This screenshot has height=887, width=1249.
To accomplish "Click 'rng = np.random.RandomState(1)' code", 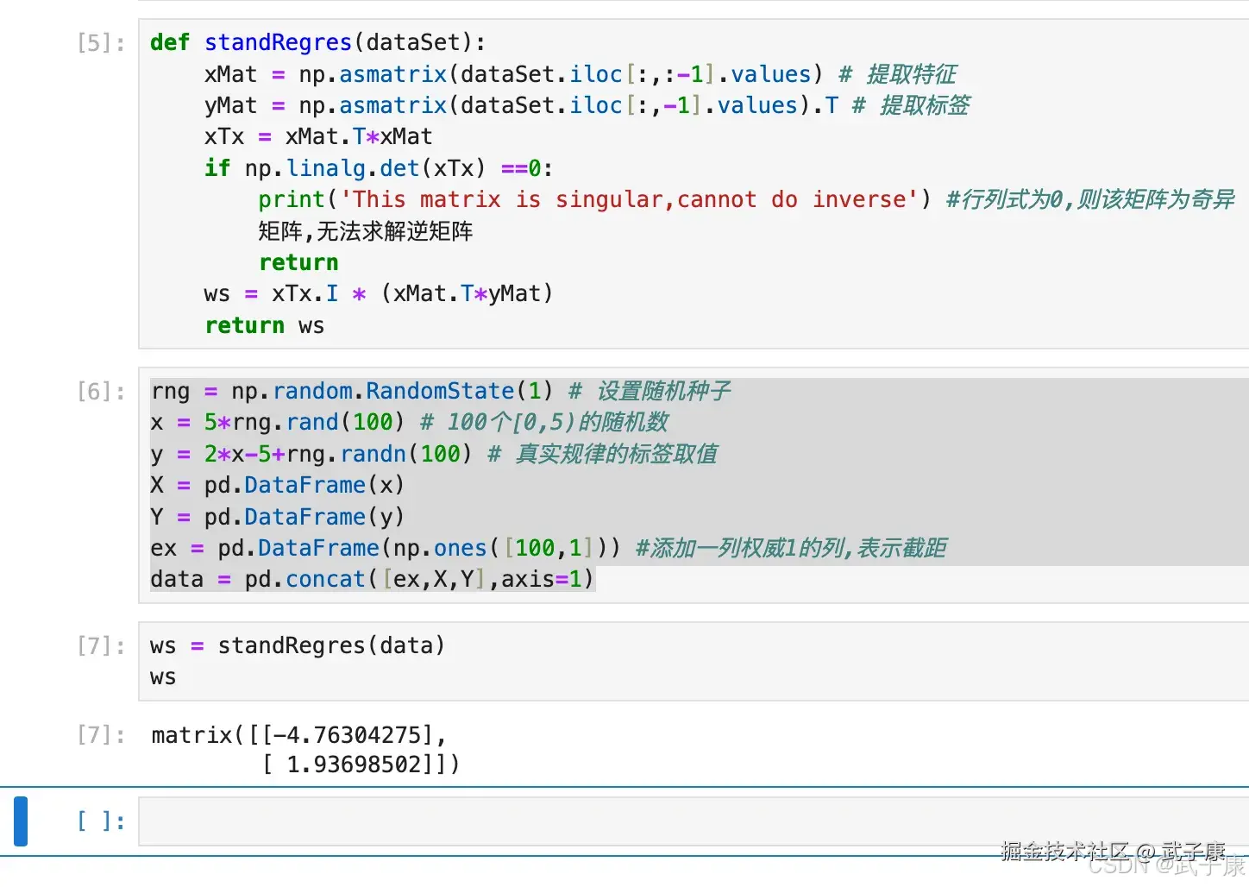I will tap(352, 391).
